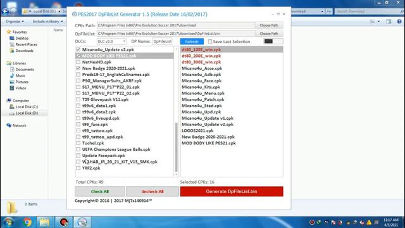Open Explorer help icon
The width and height of the screenshot is (405, 228).
tap(399, 22)
